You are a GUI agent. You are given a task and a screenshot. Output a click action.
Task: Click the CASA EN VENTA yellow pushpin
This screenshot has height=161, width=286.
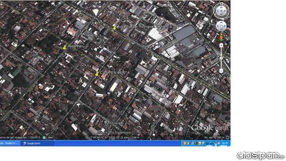pyautogui.click(x=97, y=73)
